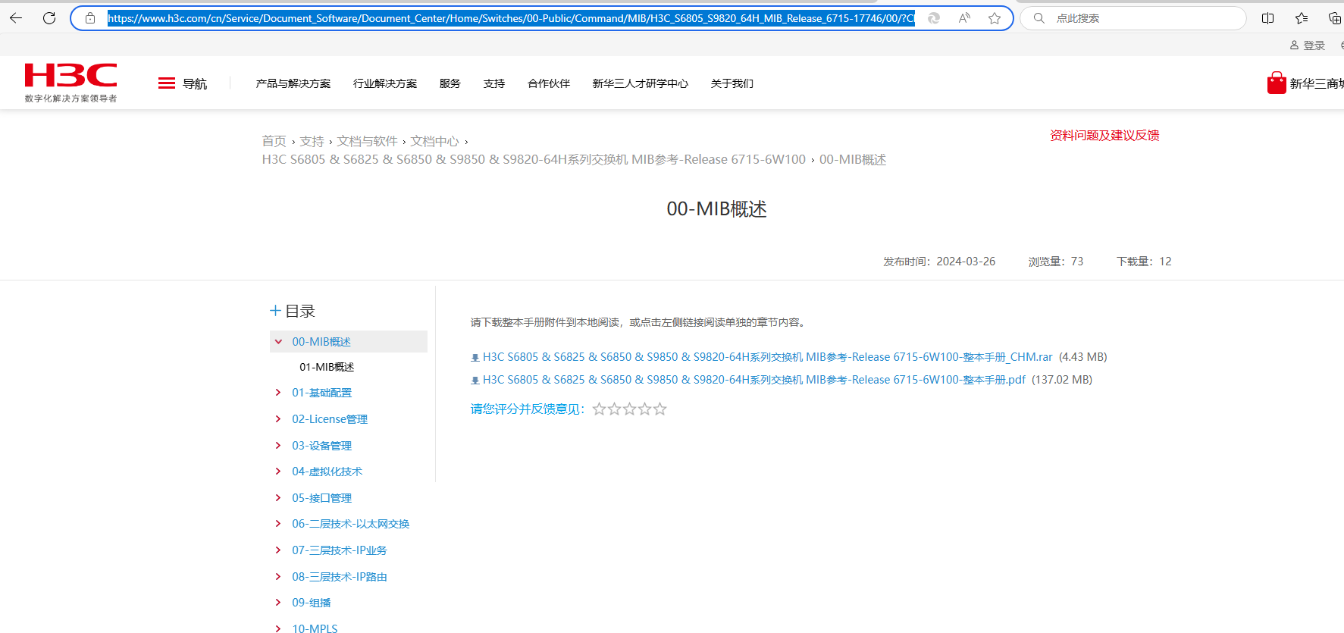The image size is (1344, 633).
Task: Click the browser address bar URL
Action: [x=511, y=18]
